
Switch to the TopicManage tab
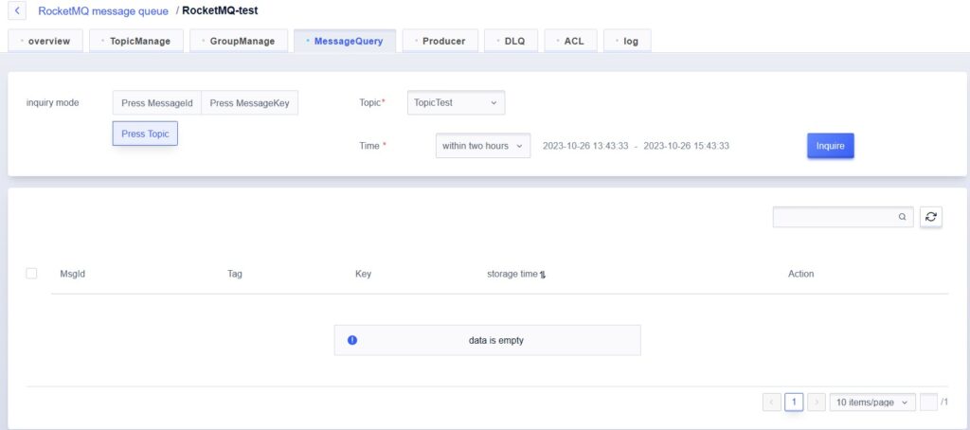tap(136, 41)
